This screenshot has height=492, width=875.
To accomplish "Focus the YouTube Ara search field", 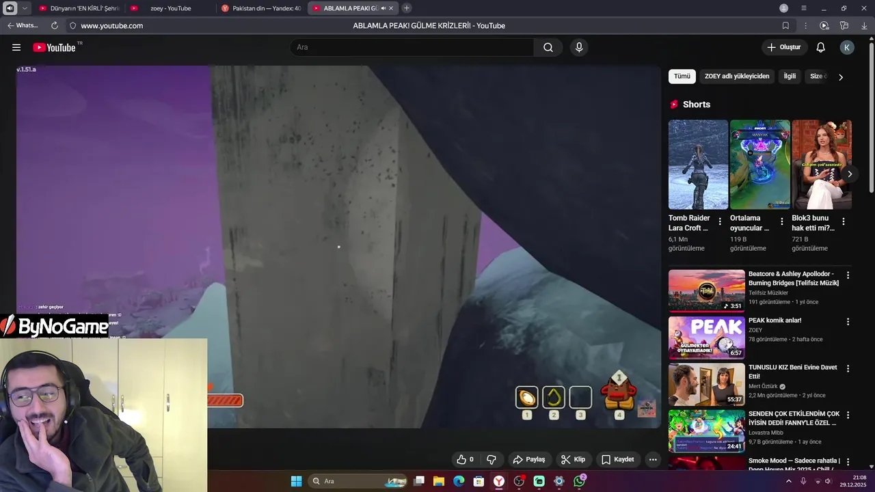I will 412,47.
